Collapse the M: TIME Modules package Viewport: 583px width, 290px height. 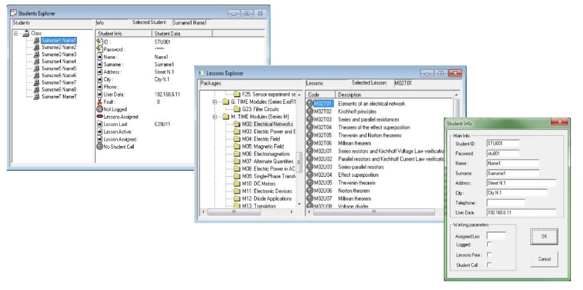click(x=216, y=117)
